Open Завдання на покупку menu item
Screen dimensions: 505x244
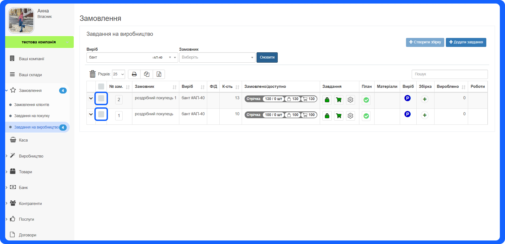(32, 116)
